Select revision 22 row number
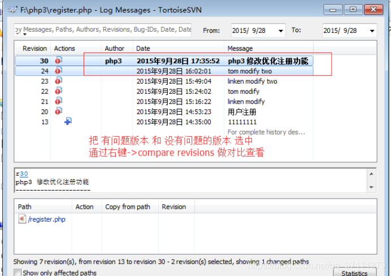391x276 pixels. (45, 91)
